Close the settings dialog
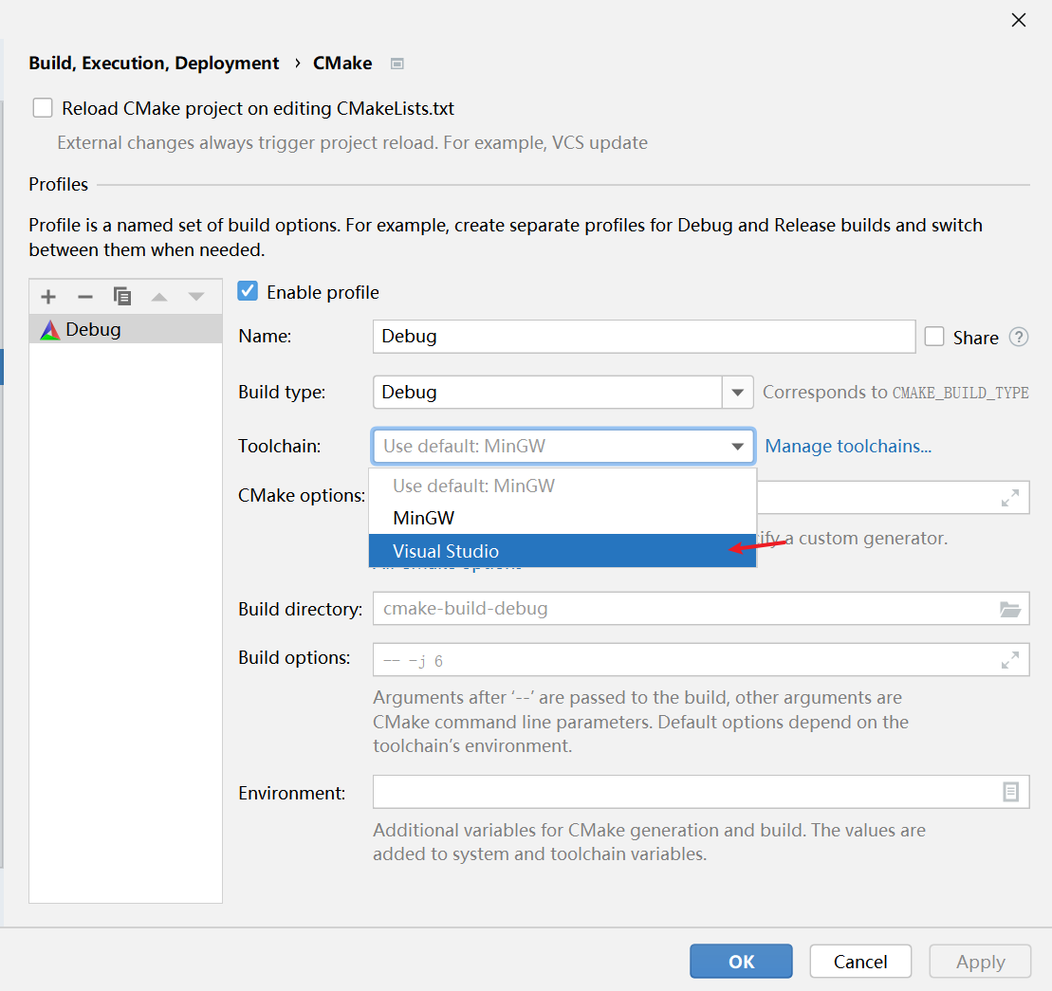The height and width of the screenshot is (991, 1052). tap(1019, 20)
